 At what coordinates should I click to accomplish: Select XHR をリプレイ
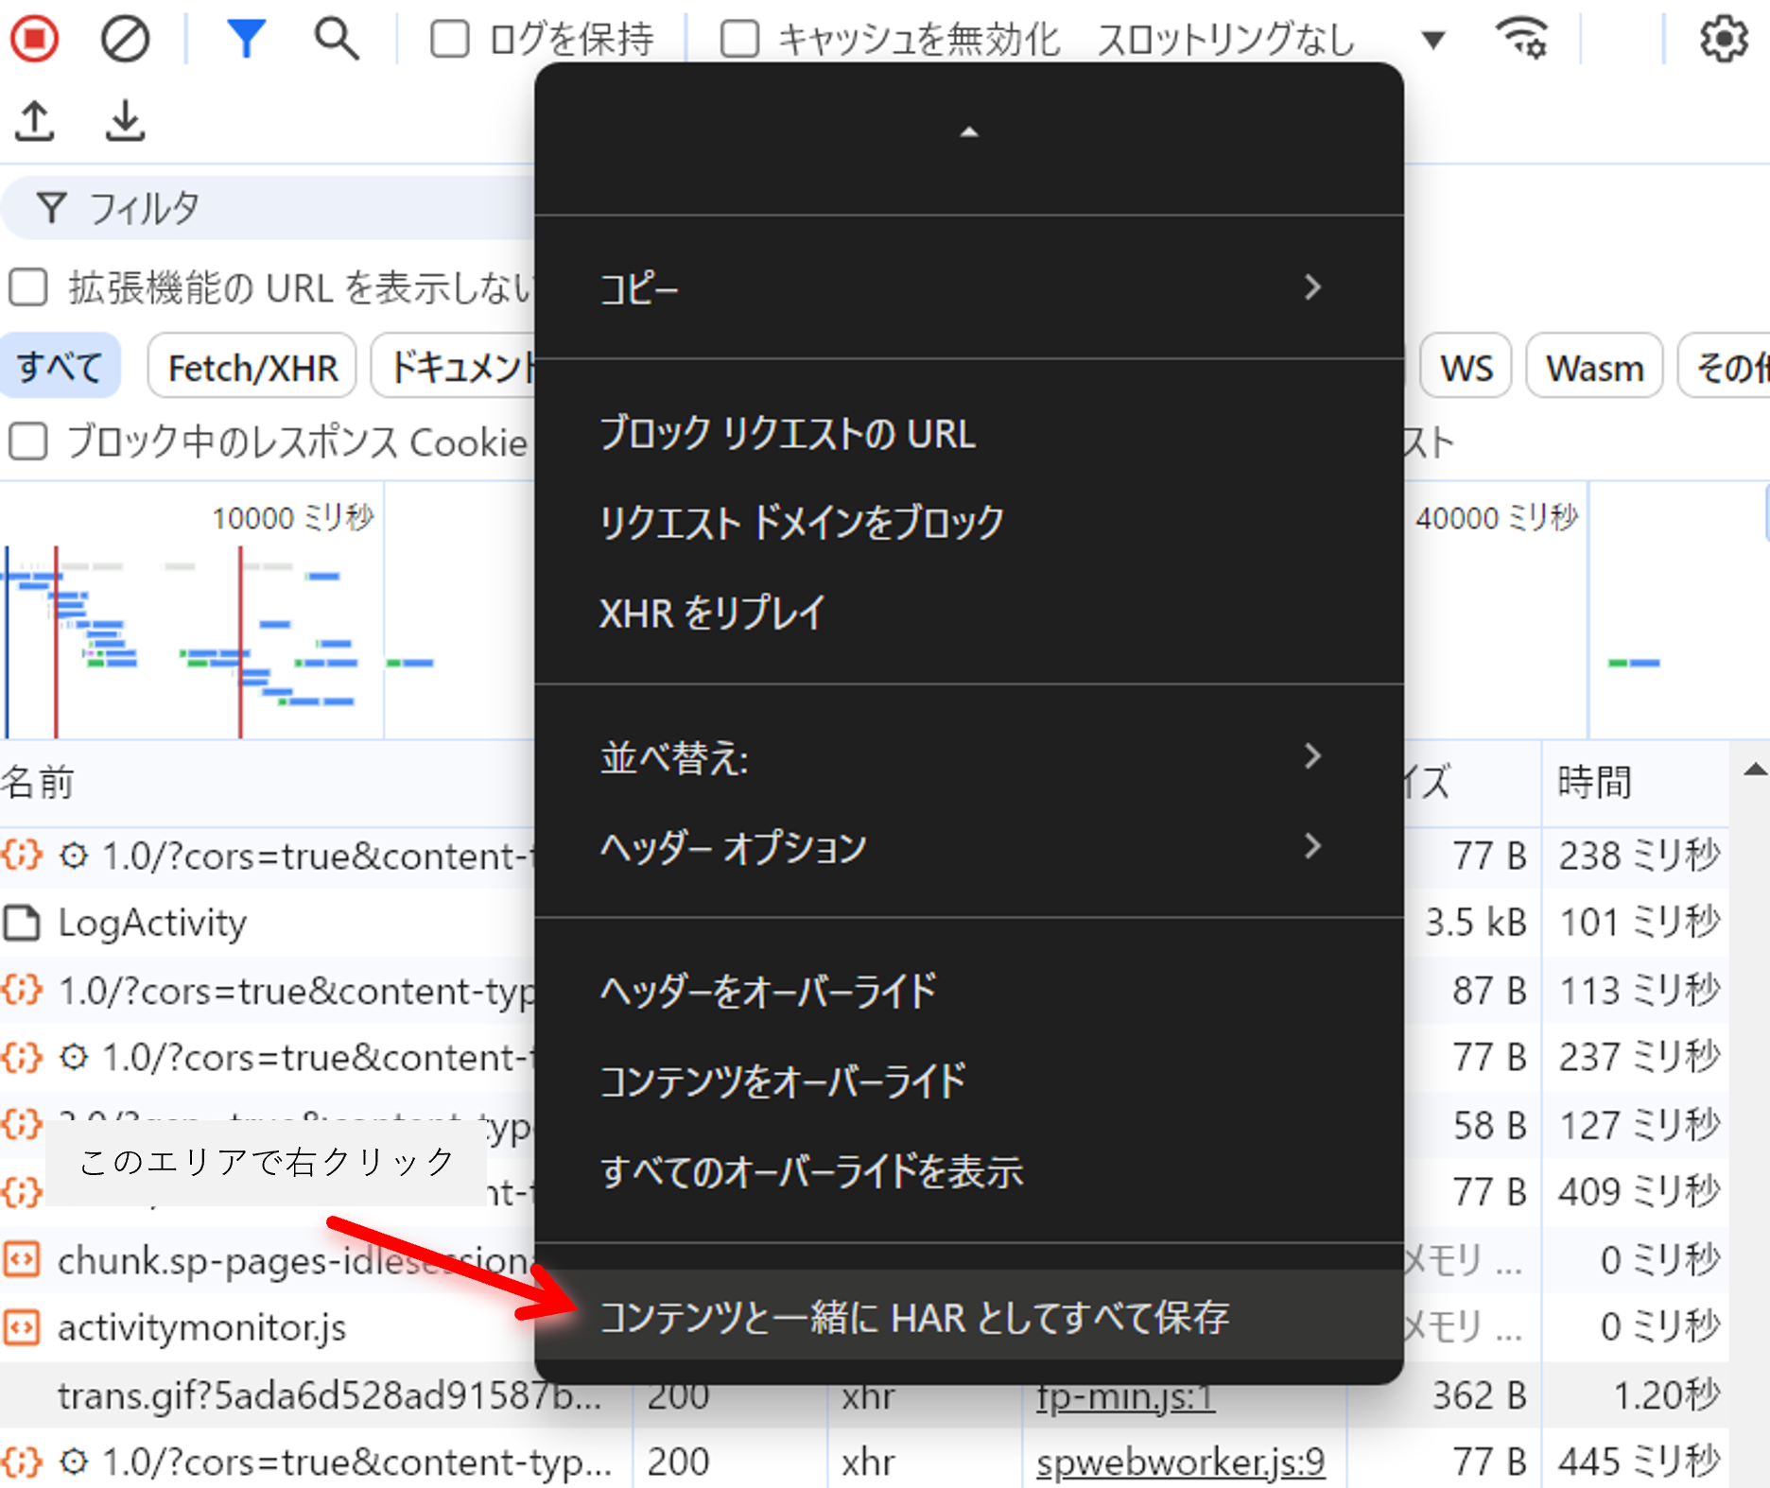pos(968,613)
